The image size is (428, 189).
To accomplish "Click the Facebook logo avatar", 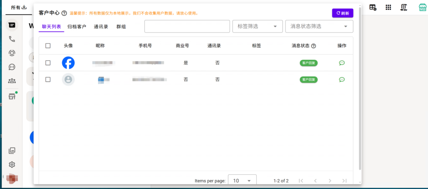I will pos(68,63).
